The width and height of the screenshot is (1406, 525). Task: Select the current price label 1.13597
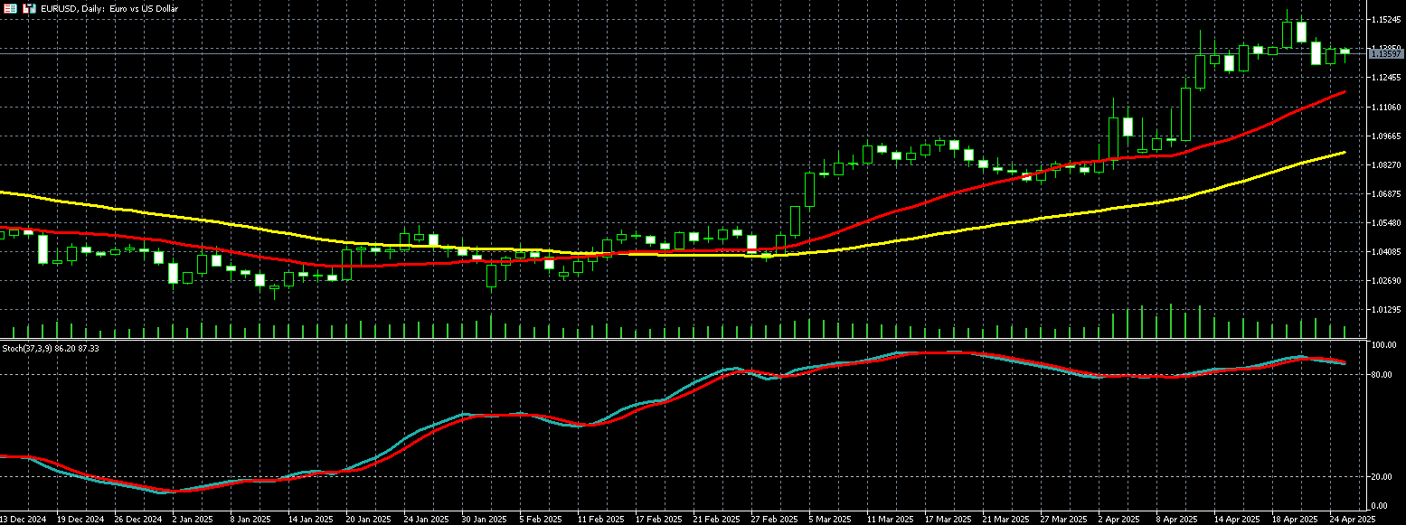tap(1385, 54)
